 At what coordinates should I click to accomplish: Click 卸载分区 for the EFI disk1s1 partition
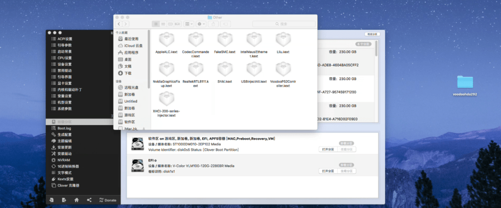(347, 165)
